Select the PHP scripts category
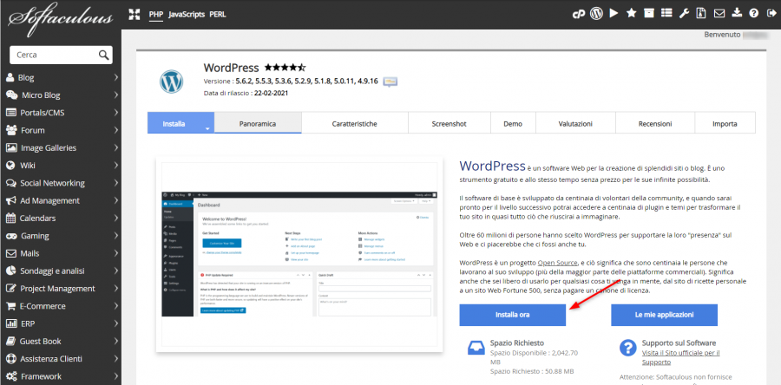 coord(156,15)
